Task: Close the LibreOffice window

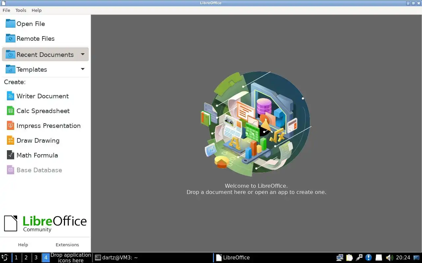Action: coord(419,3)
